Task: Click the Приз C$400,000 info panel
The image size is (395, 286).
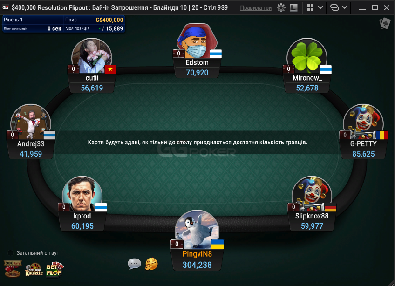Action: click(94, 20)
